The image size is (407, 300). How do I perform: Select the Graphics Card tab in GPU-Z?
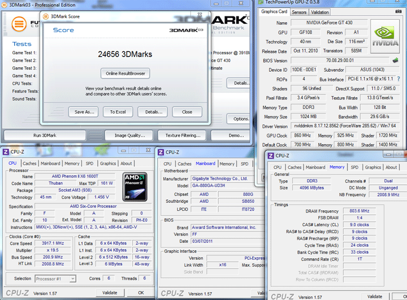274,11
